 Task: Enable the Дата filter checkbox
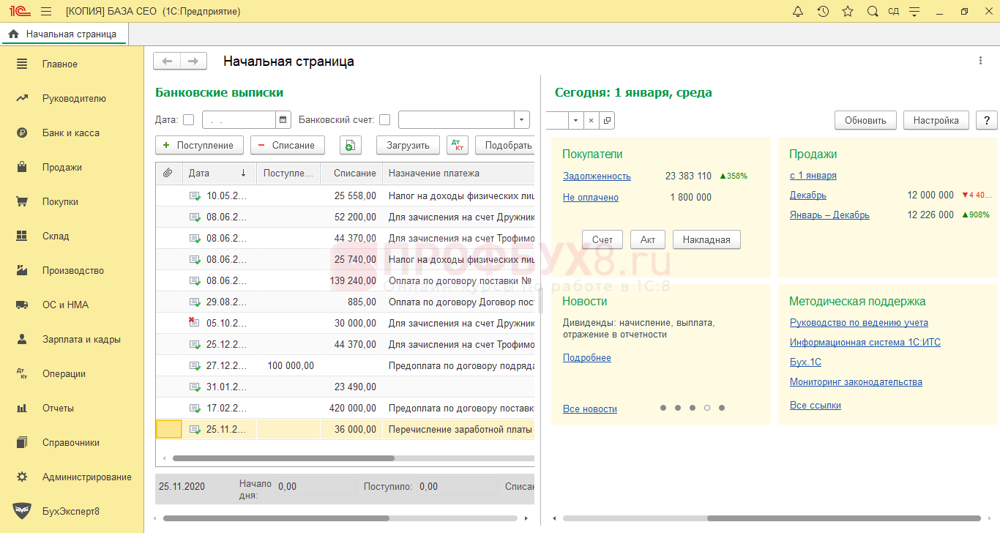[x=189, y=120]
